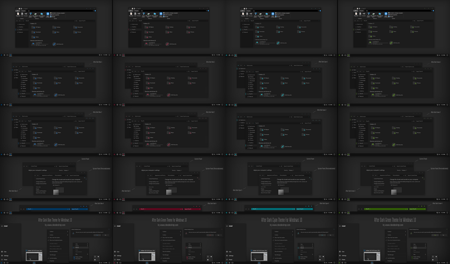Open File tab in top red Explorer ribbon
Viewport: 450px width, 264px height.
[131, 11]
